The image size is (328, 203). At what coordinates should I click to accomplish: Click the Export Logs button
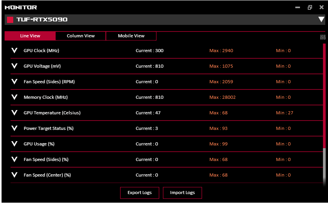tap(140, 193)
